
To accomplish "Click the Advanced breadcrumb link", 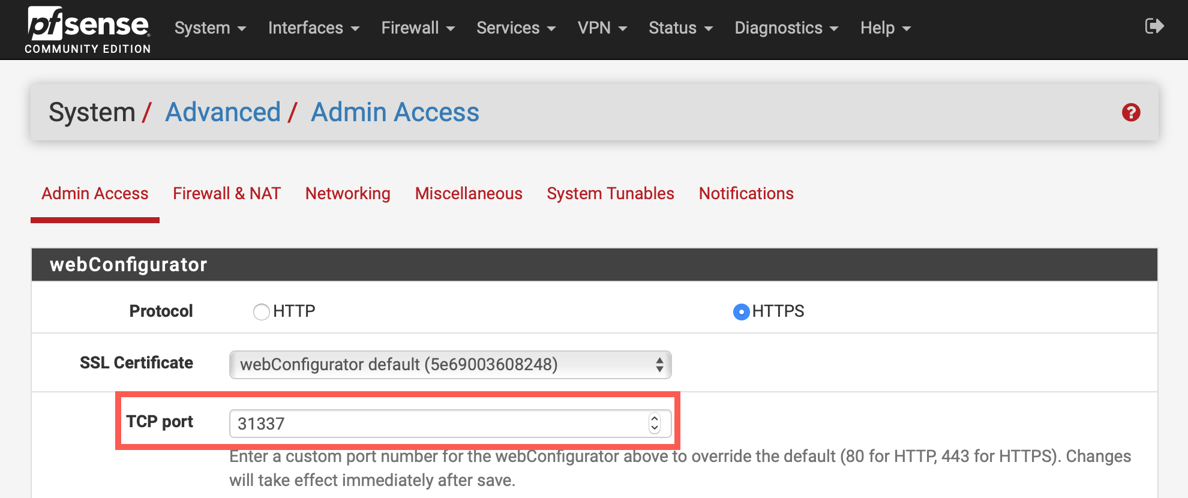I will coord(223,112).
